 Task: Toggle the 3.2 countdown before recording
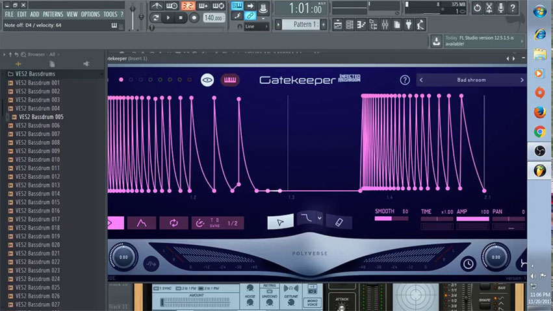pyautogui.click(x=188, y=6)
